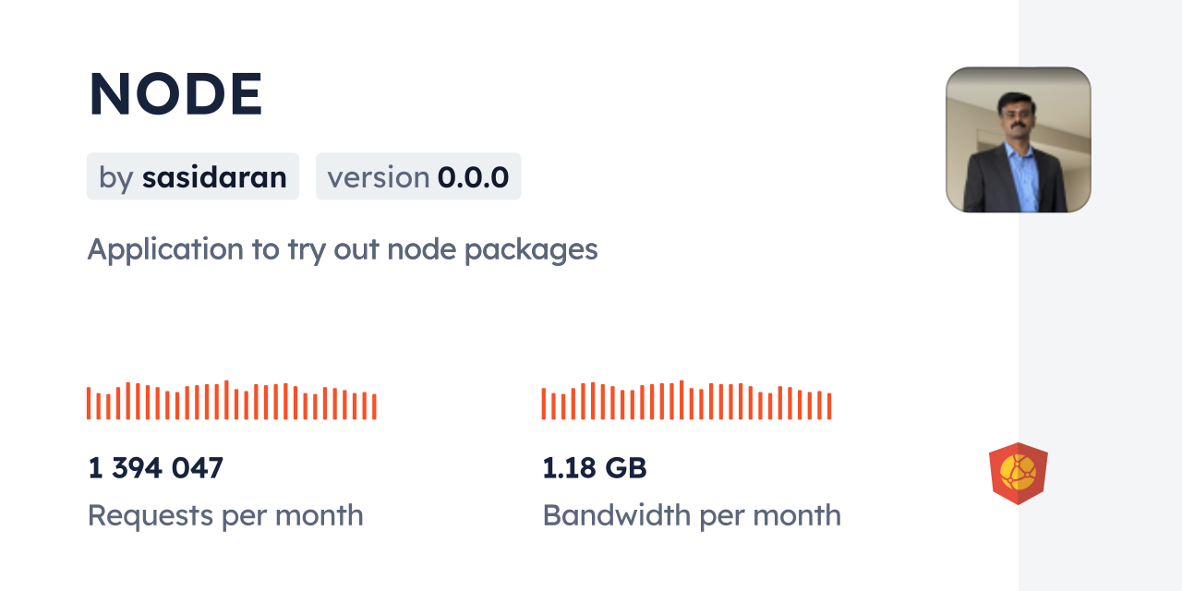
Task: Click the last bar of the requests chart
Action: (374, 406)
